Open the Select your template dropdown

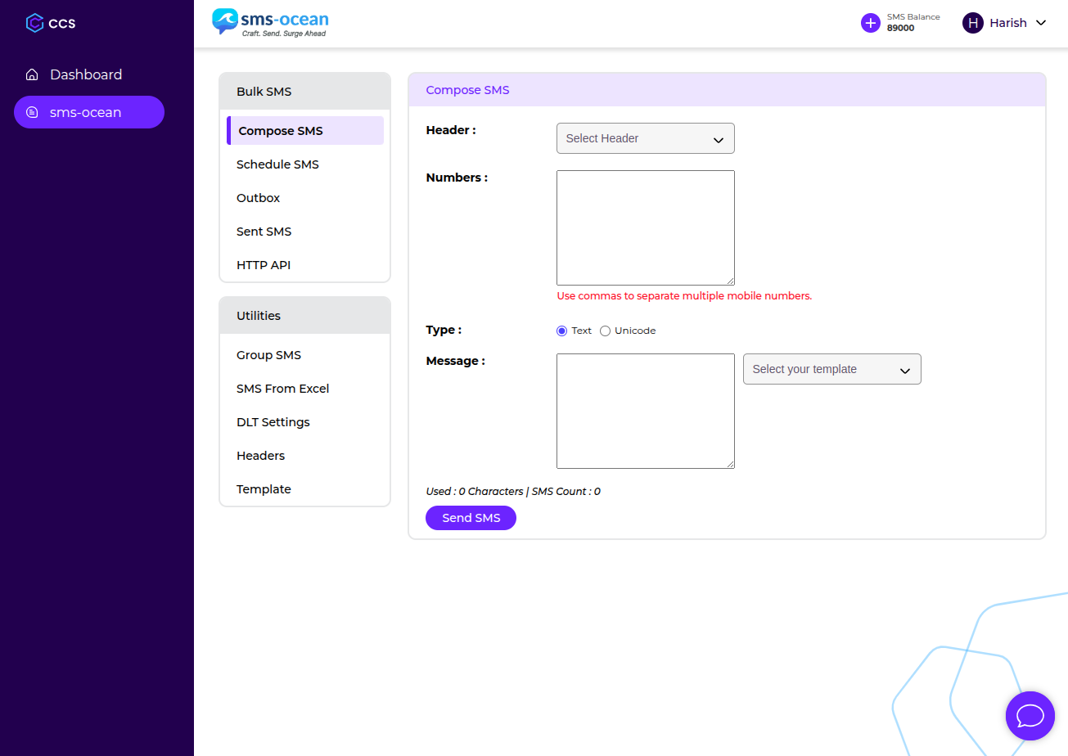click(x=831, y=369)
